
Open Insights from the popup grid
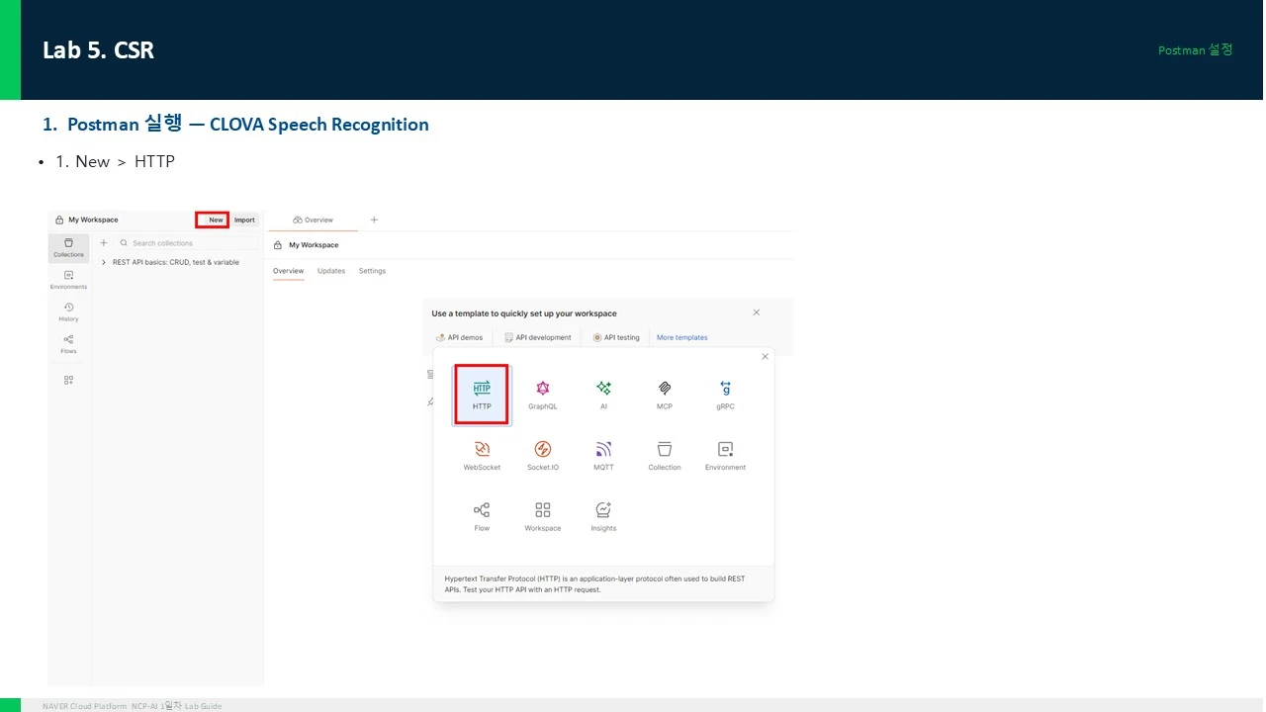(603, 516)
